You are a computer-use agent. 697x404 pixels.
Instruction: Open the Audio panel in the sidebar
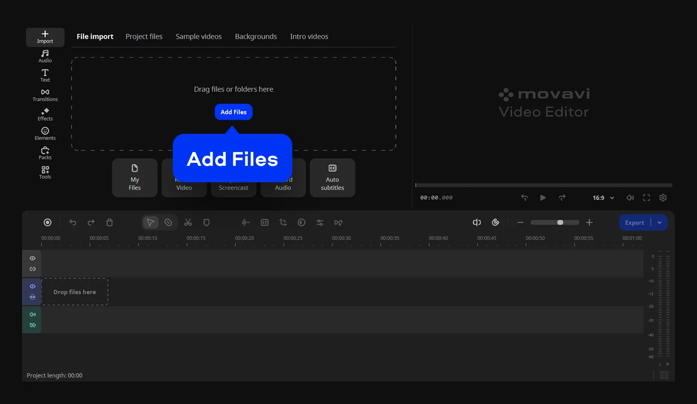click(x=45, y=55)
